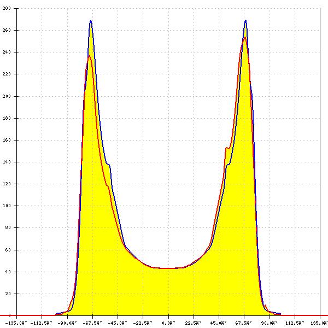The height and width of the screenshot is (328, 328).
Task: Click the positive 45.0° x-axis label
Action: [219, 323]
